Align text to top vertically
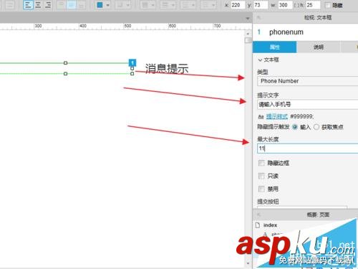 click(62, 5)
